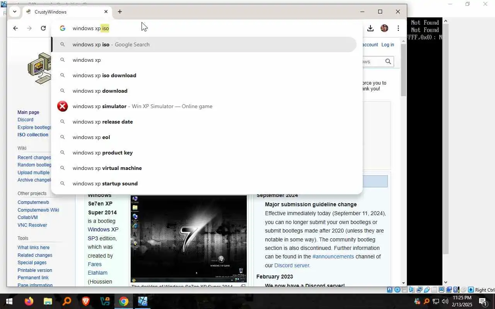Click the VirtualBox hard disk status icon

[389, 290]
